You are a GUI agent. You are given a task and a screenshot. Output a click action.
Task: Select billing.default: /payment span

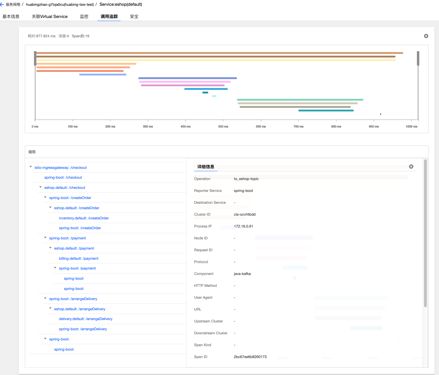point(78,258)
